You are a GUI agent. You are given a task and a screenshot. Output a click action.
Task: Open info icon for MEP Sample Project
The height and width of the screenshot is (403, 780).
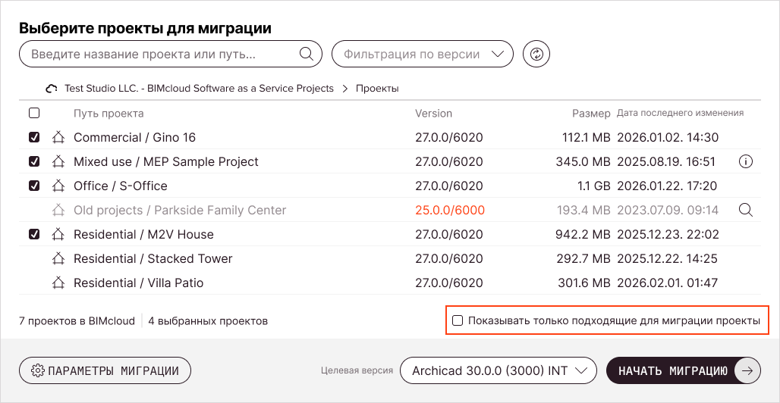[746, 161]
